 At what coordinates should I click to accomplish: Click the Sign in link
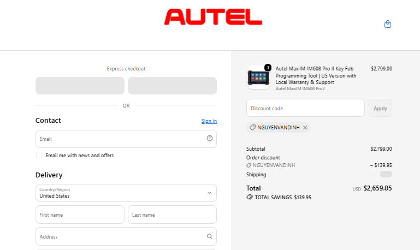click(209, 121)
